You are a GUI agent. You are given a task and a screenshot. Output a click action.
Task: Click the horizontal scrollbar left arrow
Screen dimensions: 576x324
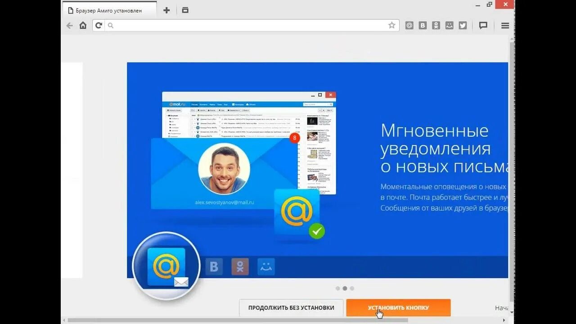(x=64, y=320)
